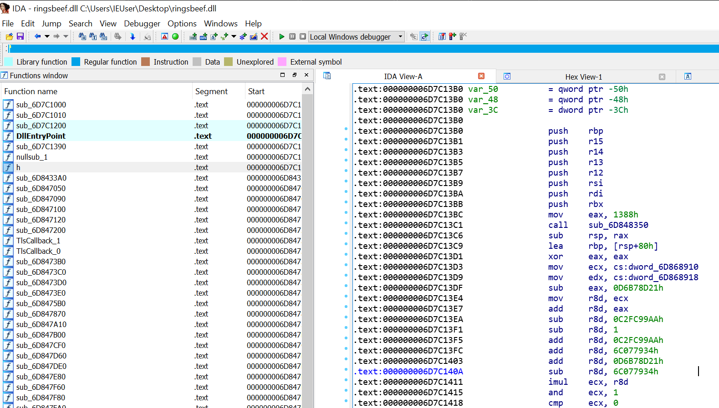Open the Windows menu
The image size is (719, 408).
coord(221,24)
